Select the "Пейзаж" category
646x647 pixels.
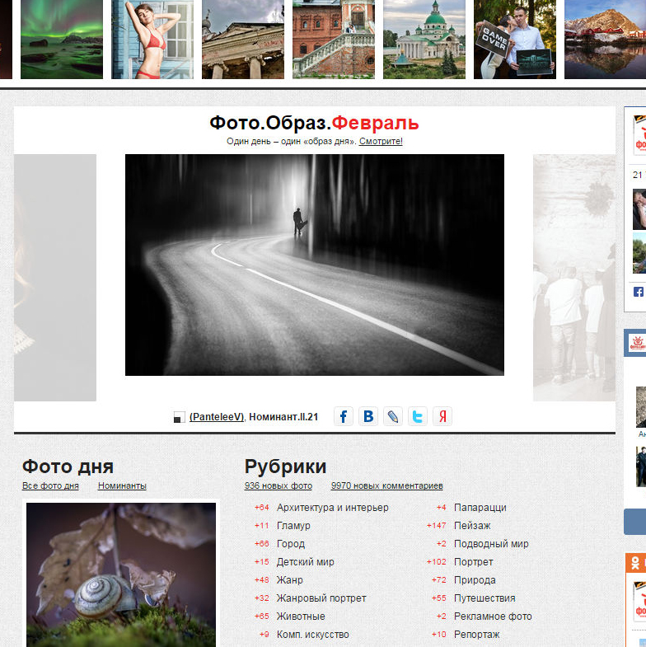[x=472, y=526]
